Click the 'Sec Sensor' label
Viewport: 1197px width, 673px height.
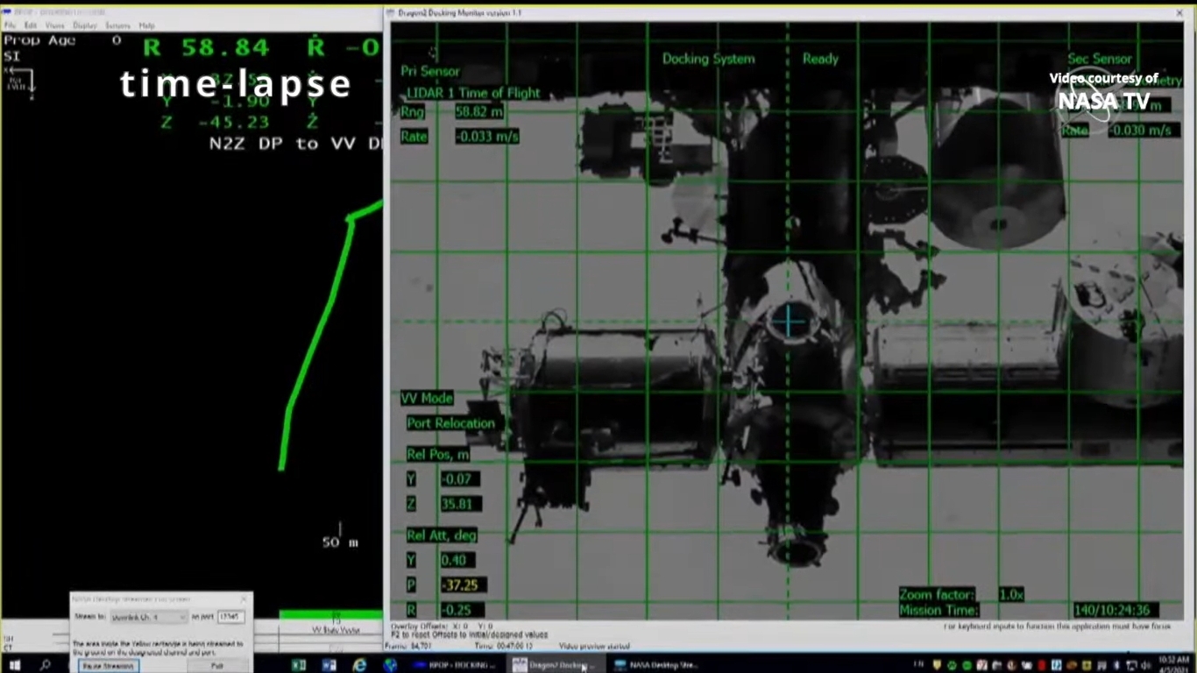point(1100,59)
